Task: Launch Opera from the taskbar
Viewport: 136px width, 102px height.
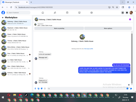Action: point(9,95)
